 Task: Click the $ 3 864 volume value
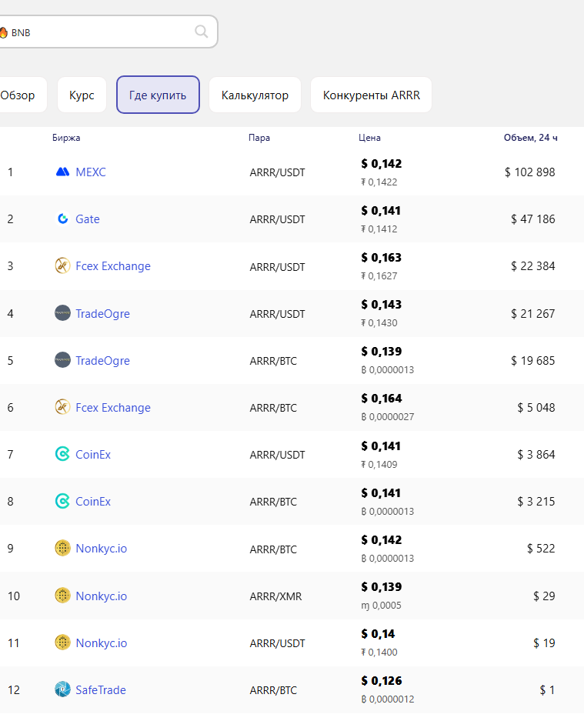tap(536, 454)
